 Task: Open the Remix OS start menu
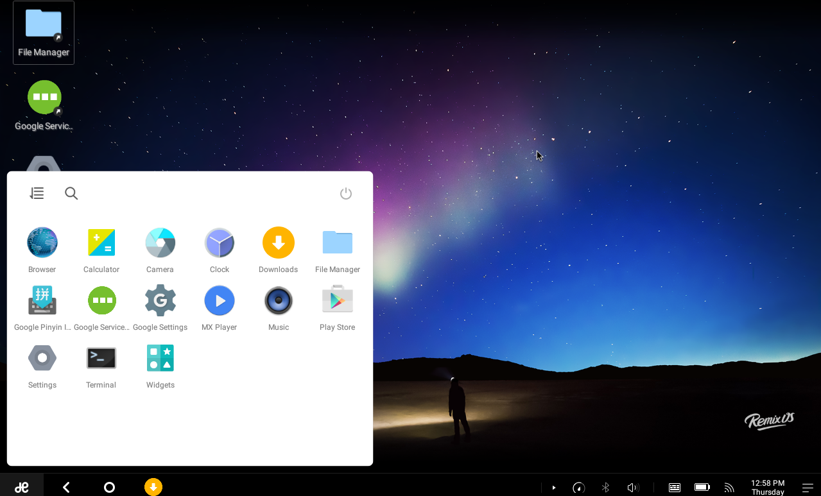(21, 487)
